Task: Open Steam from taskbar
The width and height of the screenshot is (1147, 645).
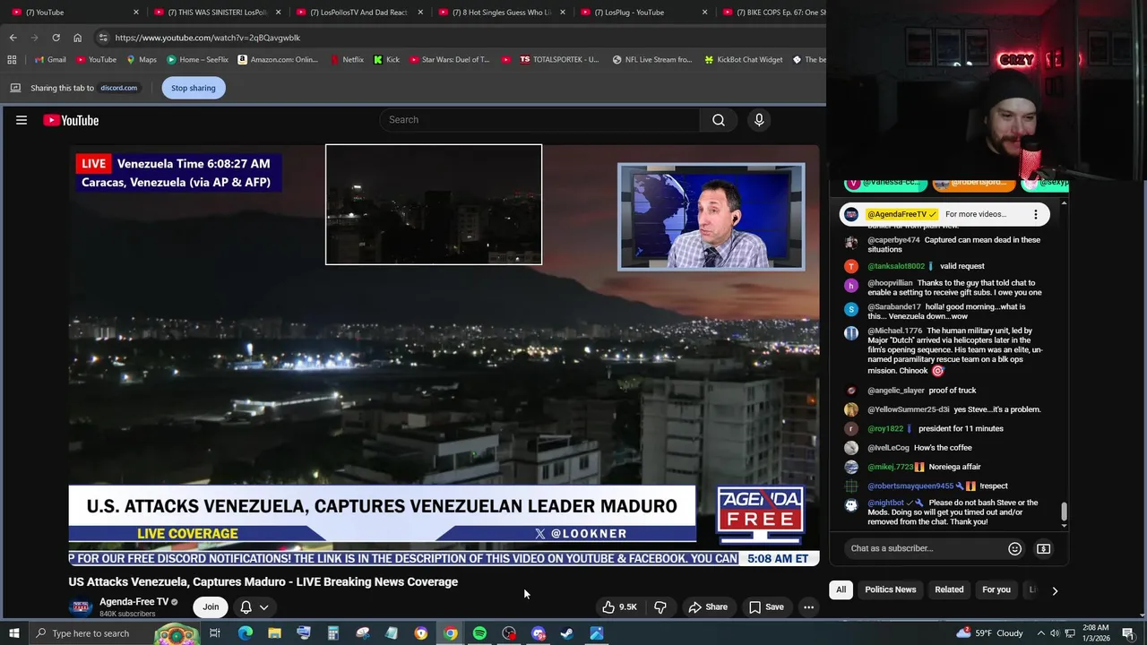Action: [567, 633]
